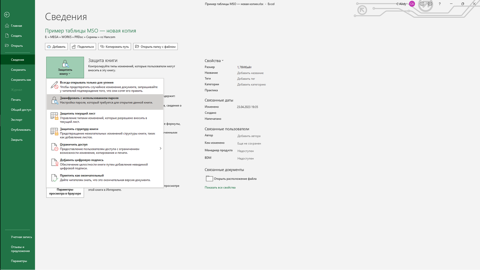Click the user name C Andy

coord(401,4)
